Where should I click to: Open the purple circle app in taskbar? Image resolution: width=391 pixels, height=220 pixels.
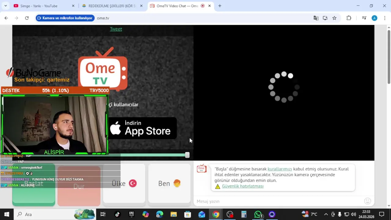272,214
